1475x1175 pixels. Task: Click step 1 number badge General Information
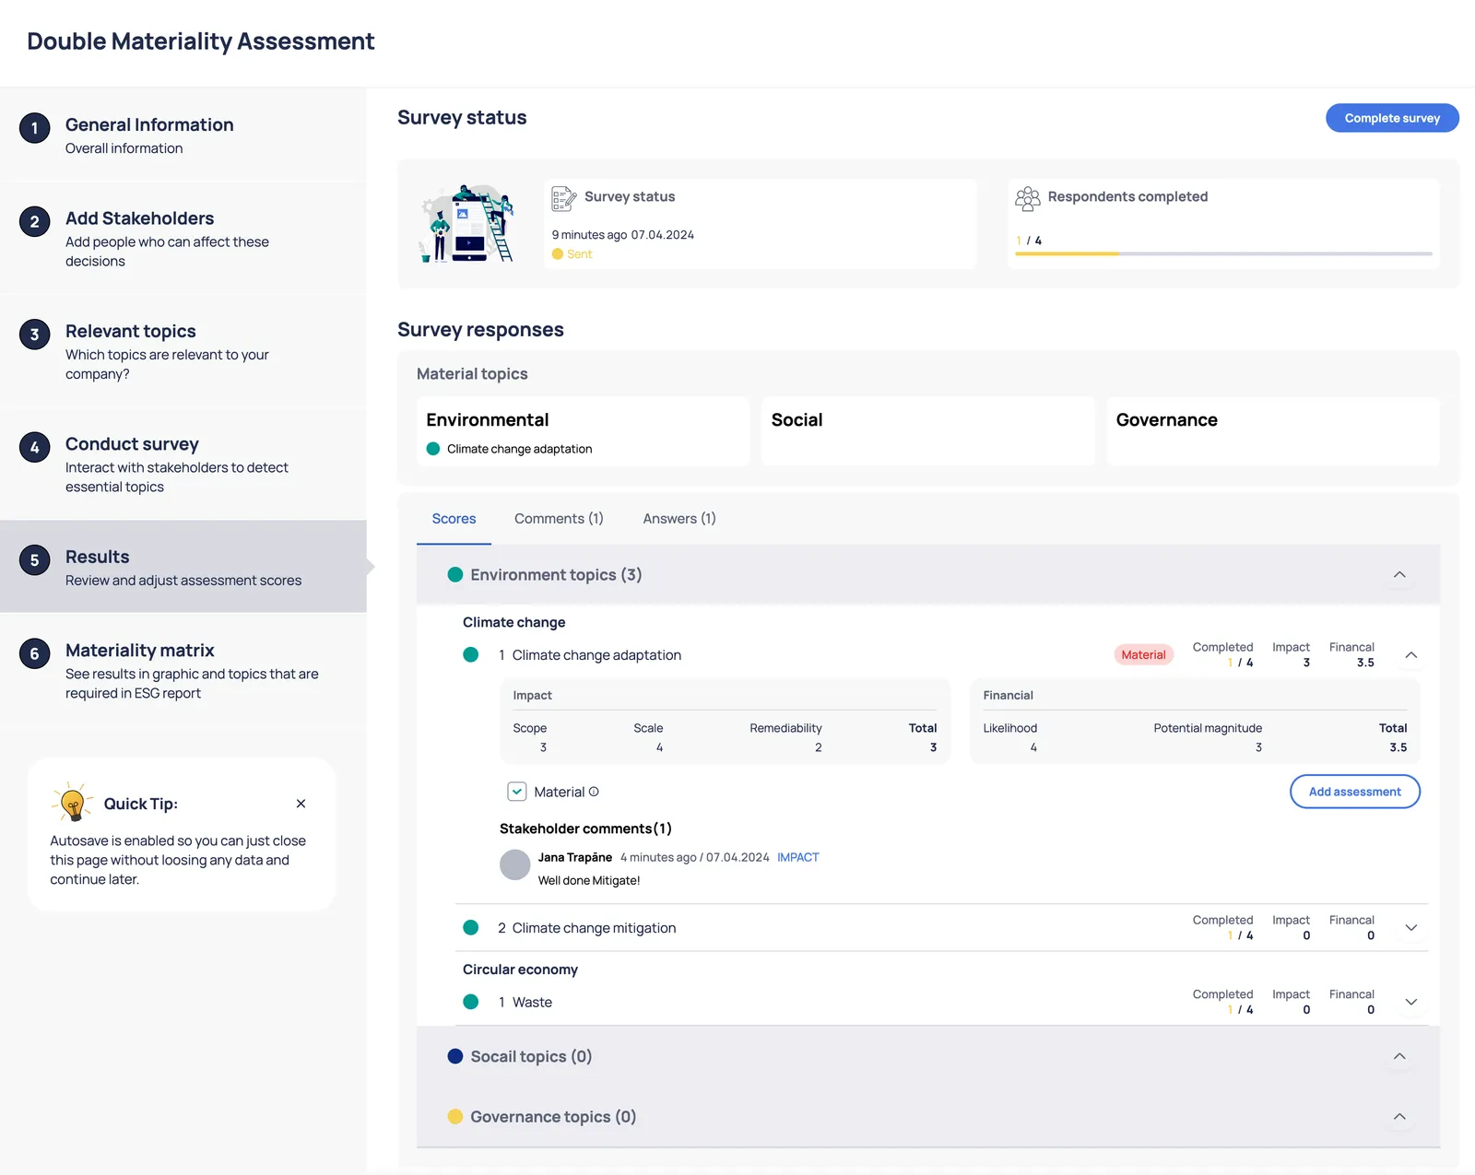coord(34,128)
